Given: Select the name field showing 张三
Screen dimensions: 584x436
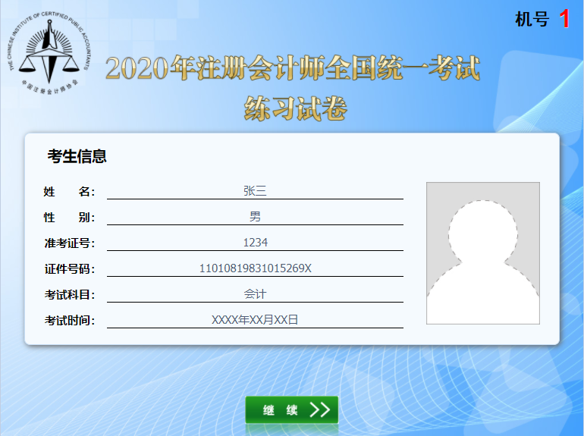Looking at the screenshot, I should [255, 191].
